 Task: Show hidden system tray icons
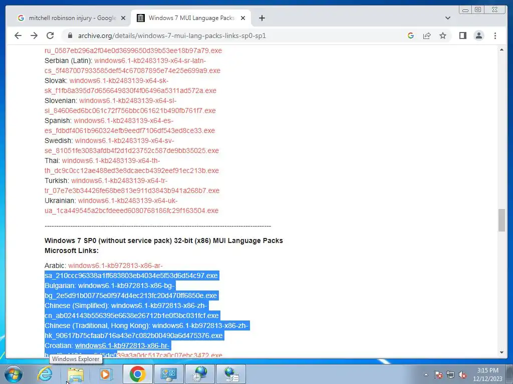point(426,374)
